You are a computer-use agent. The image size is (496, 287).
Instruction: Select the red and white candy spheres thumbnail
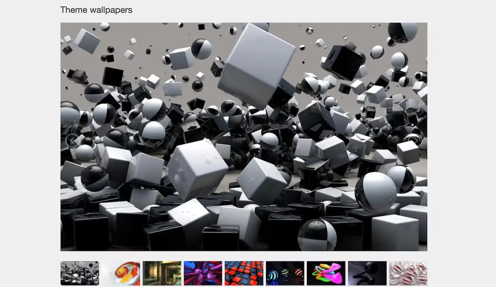click(x=408, y=273)
